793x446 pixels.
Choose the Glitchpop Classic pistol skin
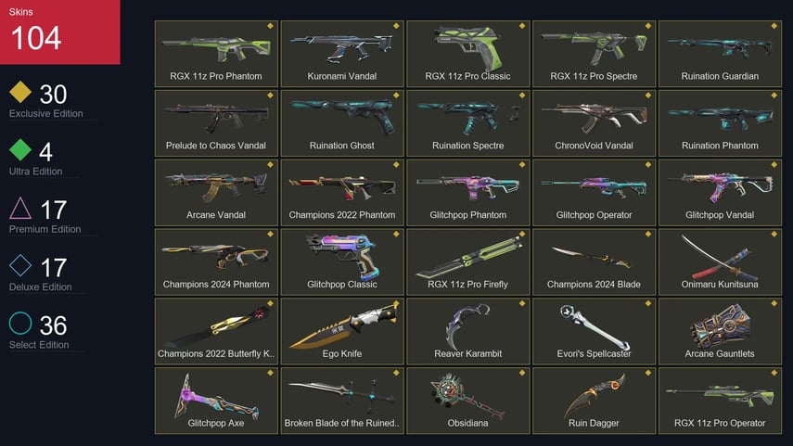(342, 261)
